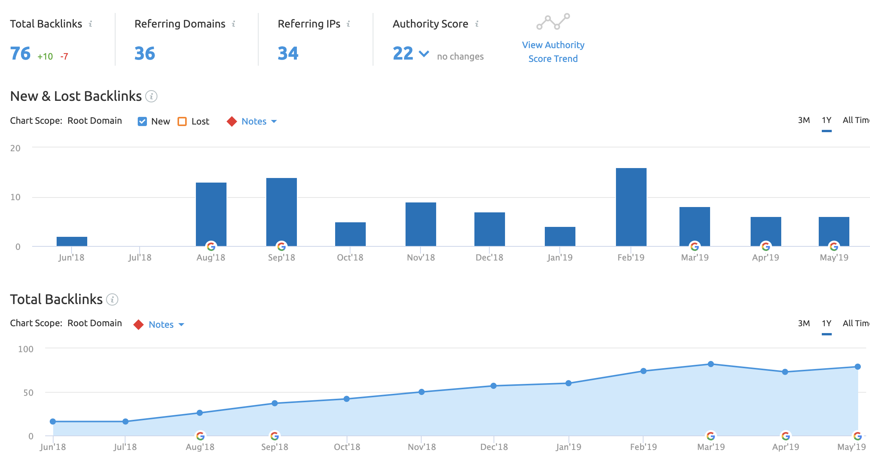
Task: Click the Referring IPs info icon
Action: [x=348, y=24]
